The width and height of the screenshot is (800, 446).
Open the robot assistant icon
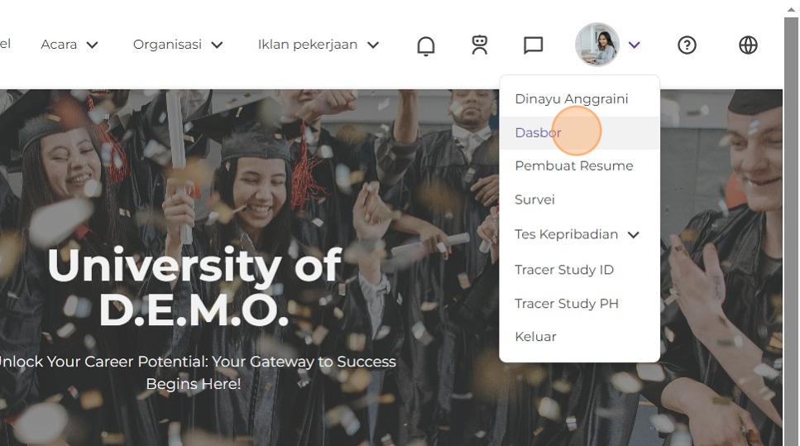(x=479, y=45)
